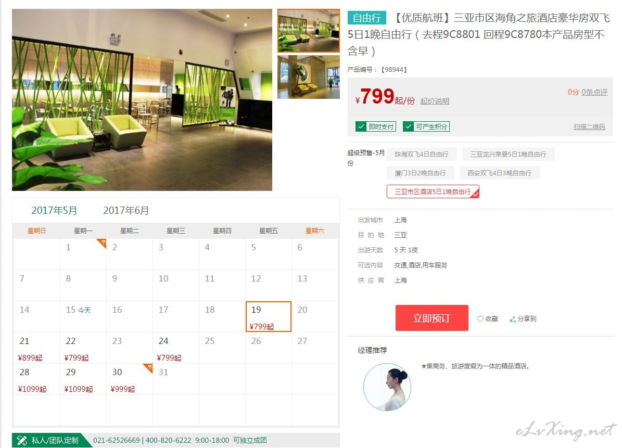Screen dimensions: 622x448
Task: Open the 扫描二维码 QR code link
Action: [x=589, y=127]
